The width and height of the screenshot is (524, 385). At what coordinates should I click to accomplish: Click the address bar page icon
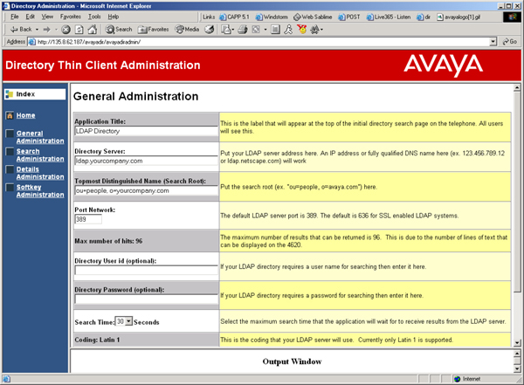(32, 42)
